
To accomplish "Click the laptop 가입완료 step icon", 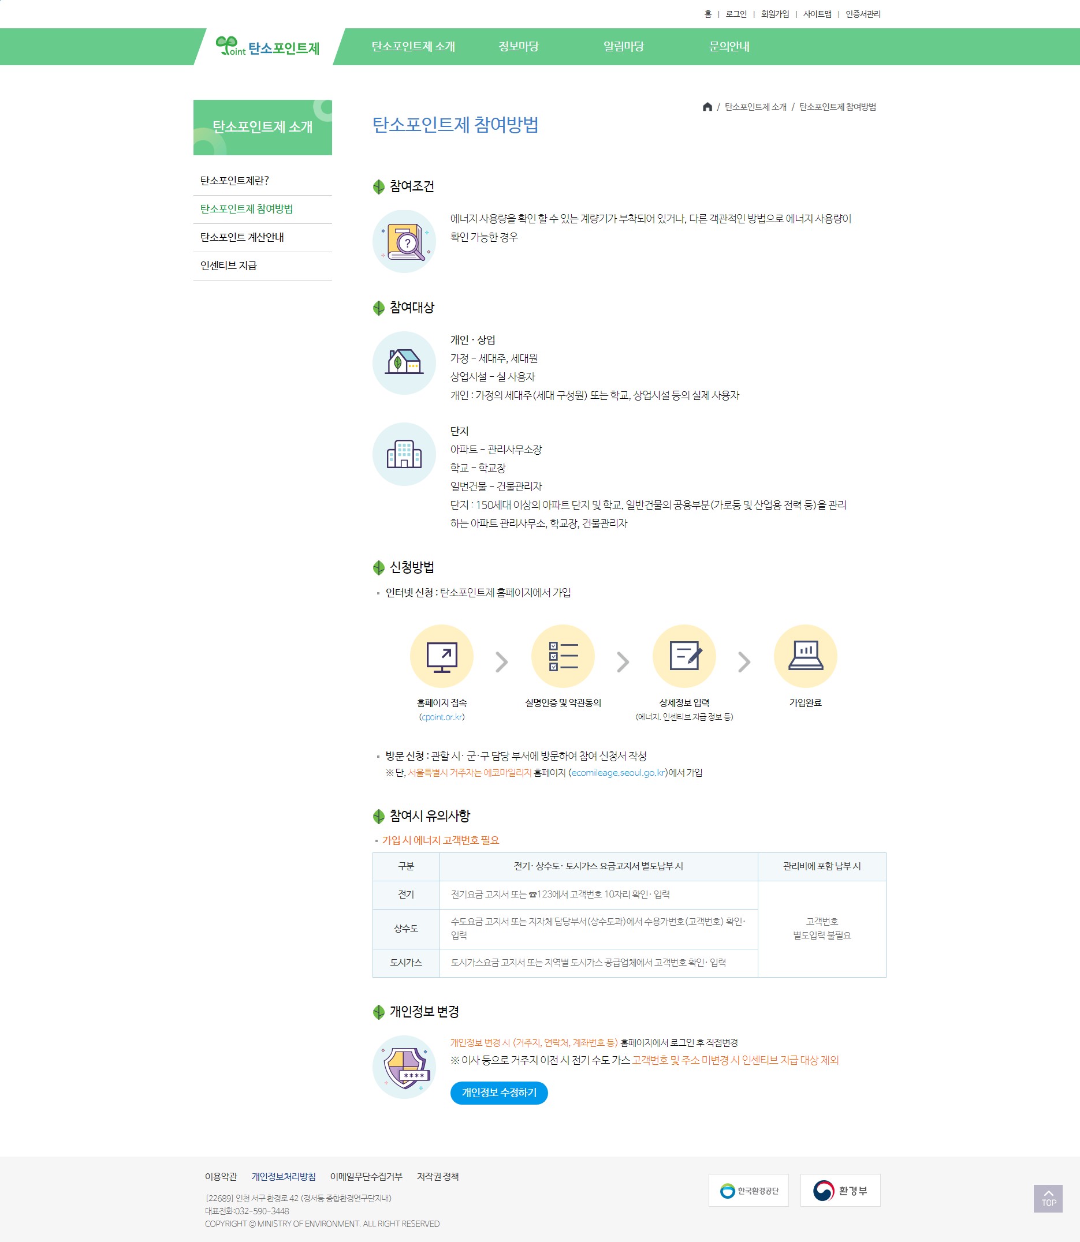I will click(805, 656).
